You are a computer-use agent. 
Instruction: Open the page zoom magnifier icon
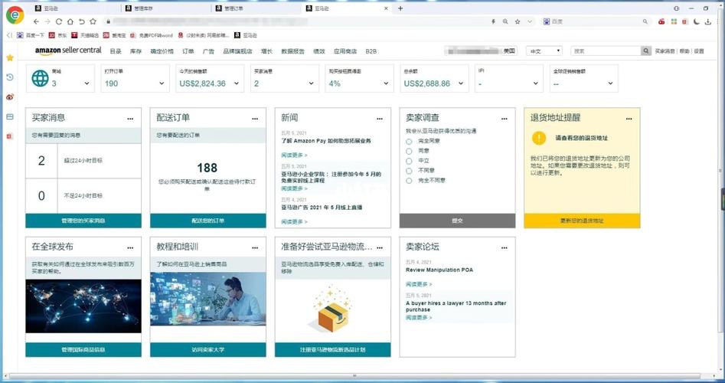click(505, 21)
